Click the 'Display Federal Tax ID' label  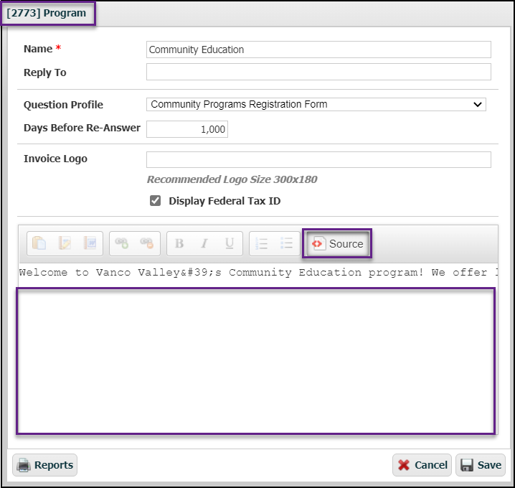(225, 201)
